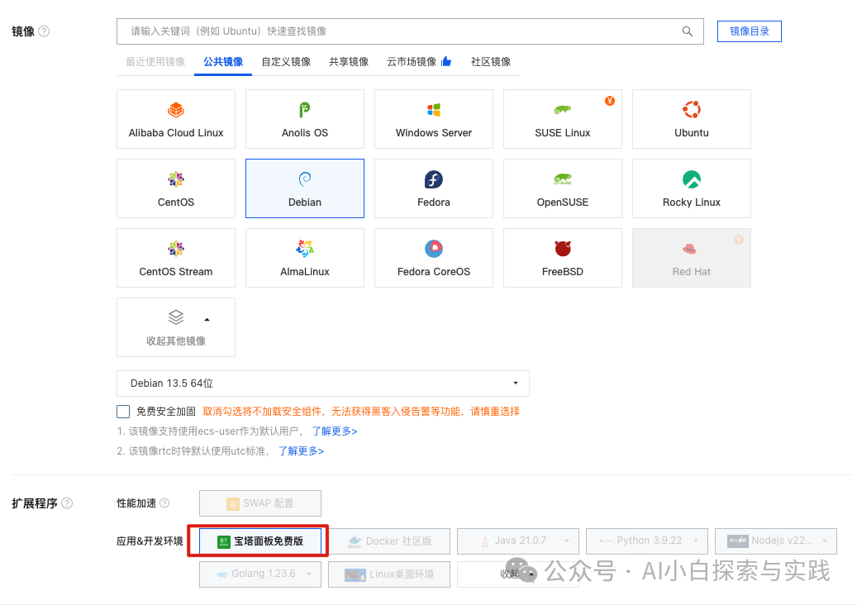857x605 pixels.
Task: Choose the FreeBSD image tile
Action: tap(563, 258)
